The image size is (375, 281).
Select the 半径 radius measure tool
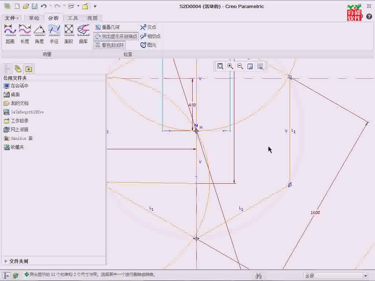coord(54,34)
